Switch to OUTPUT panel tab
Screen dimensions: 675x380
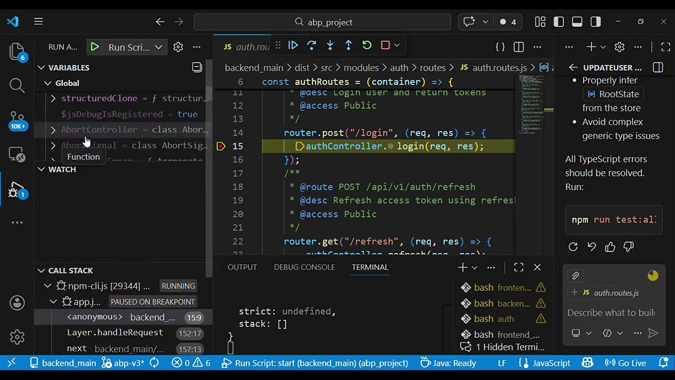click(x=242, y=267)
